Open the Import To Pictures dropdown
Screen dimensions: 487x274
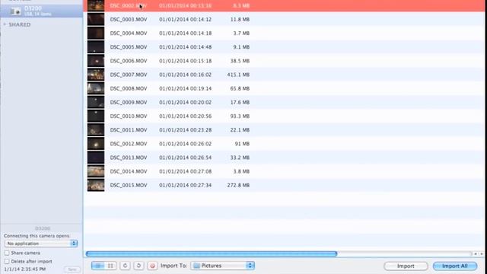coord(223,266)
